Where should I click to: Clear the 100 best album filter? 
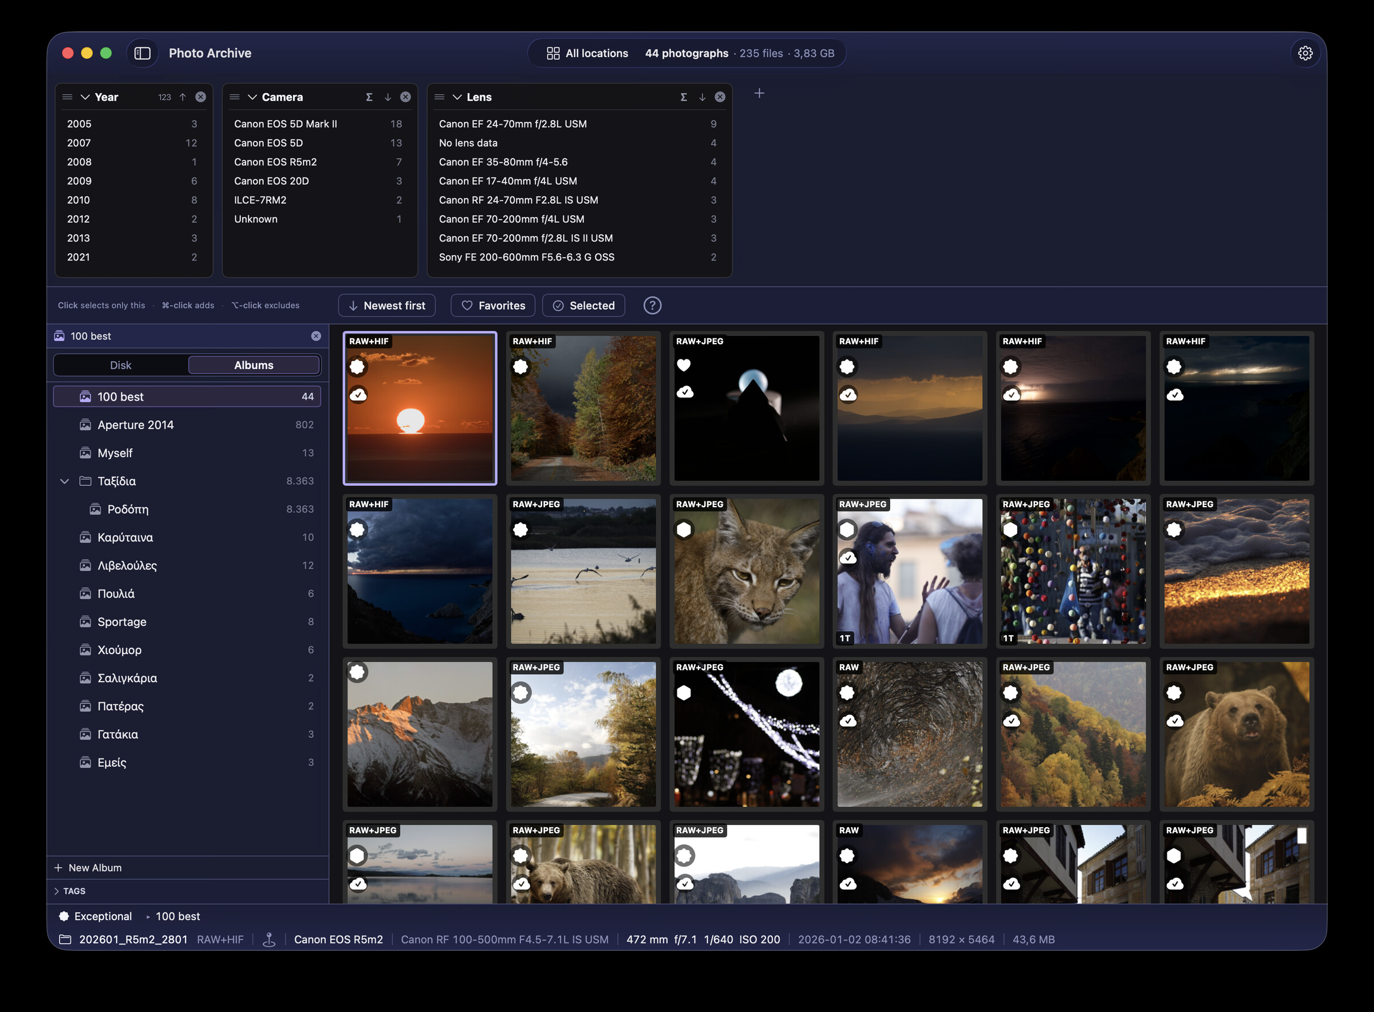[x=315, y=335]
